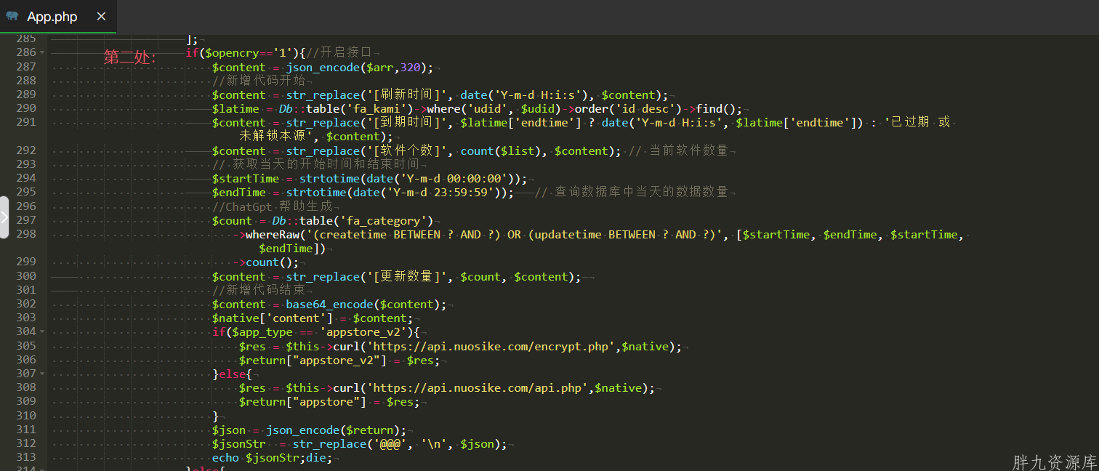Click line number 306 in the gutter
The image size is (1099, 471).
click(26, 360)
